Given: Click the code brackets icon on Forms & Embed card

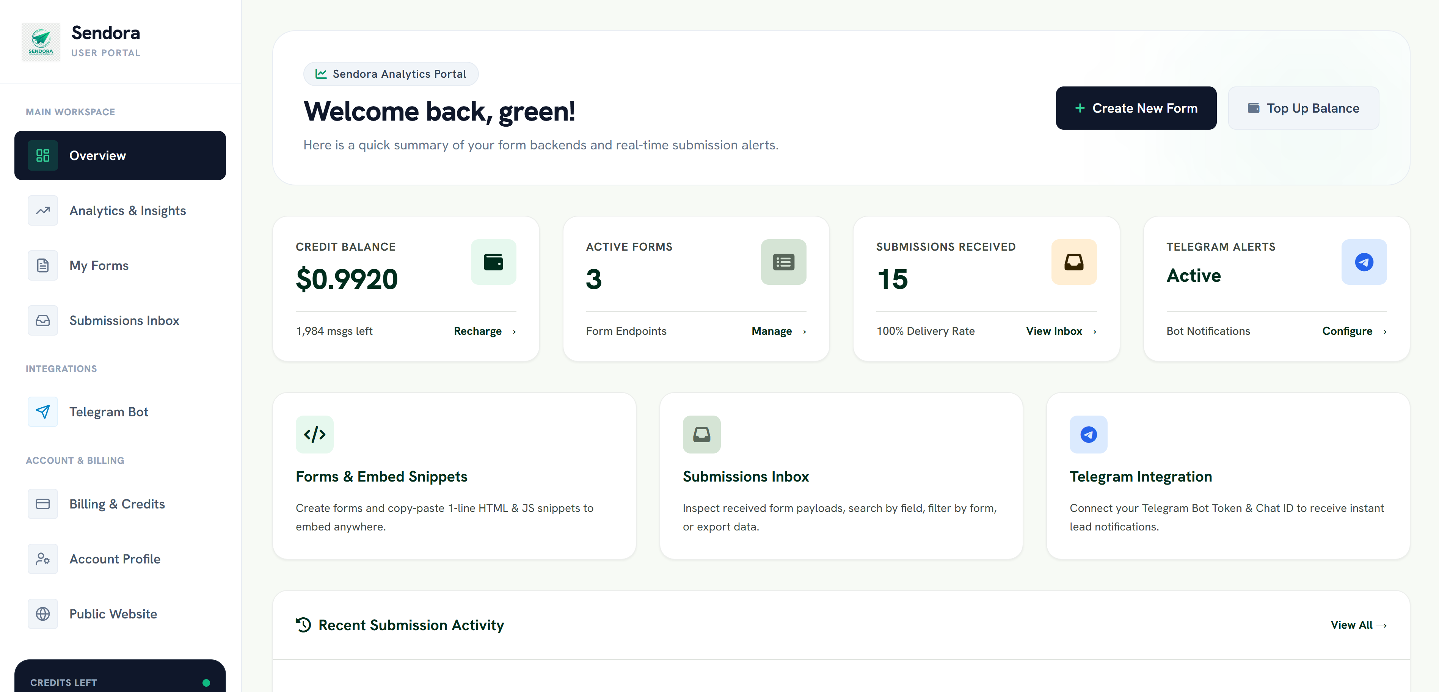Looking at the screenshot, I should [314, 434].
